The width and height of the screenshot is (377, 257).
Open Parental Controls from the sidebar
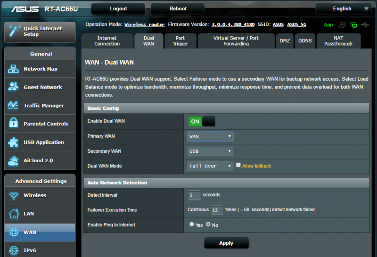pyautogui.click(x=40, y=124)
